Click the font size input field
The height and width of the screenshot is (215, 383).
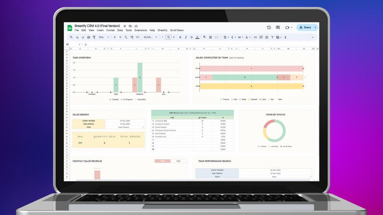click(168, 37)
